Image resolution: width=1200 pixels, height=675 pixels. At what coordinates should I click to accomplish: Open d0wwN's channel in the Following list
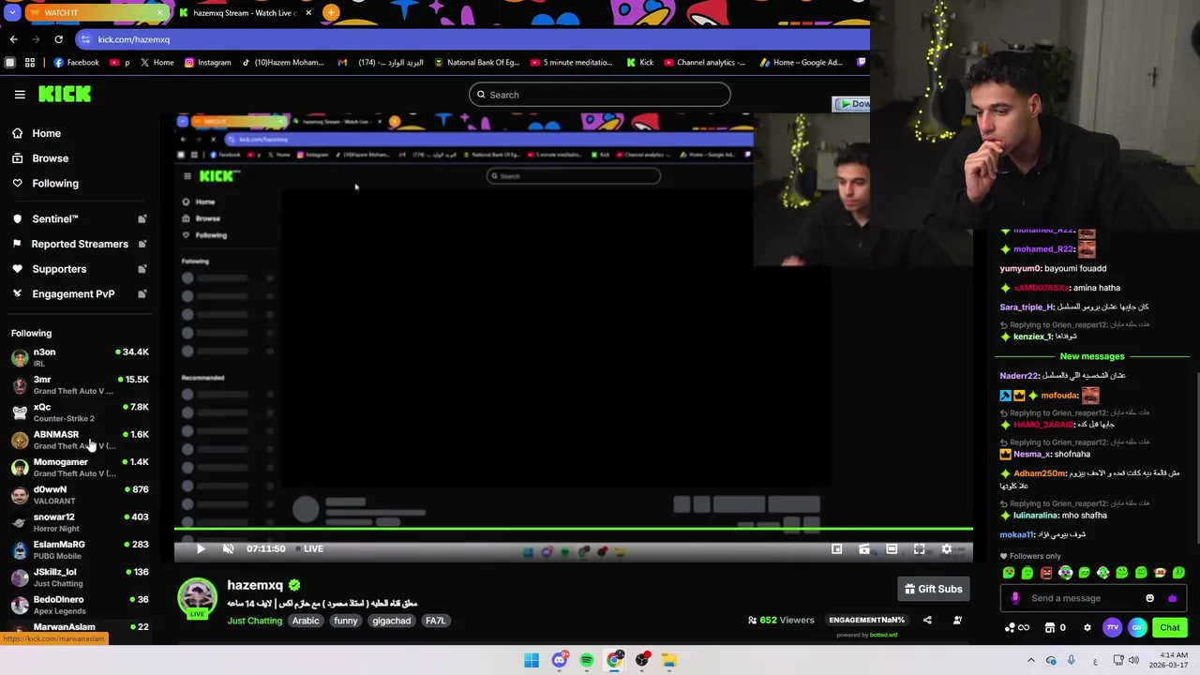click(x=80, y=495)
